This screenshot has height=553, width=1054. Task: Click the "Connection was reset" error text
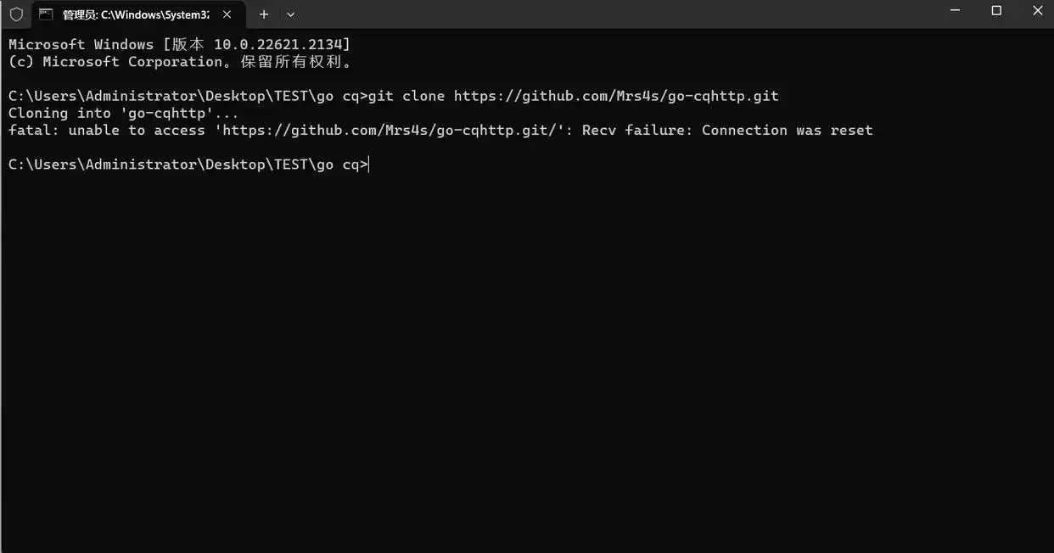pos(787,131)
